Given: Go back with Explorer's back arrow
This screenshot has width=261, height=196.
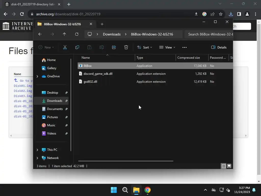Looking at the screenshot, I should [40, 34].
